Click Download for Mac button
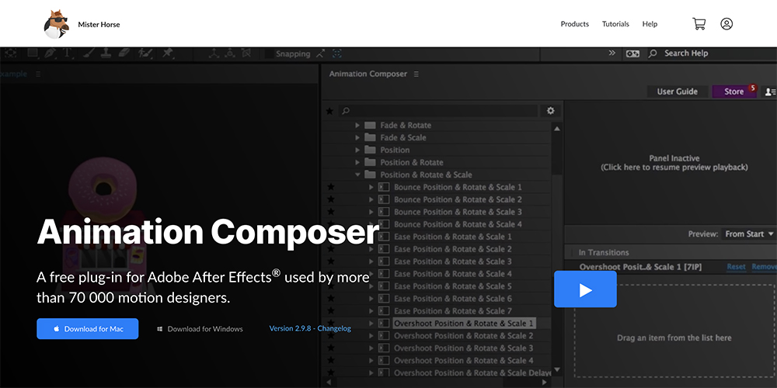The image size is (777, 388). click(x=87, y=328)
